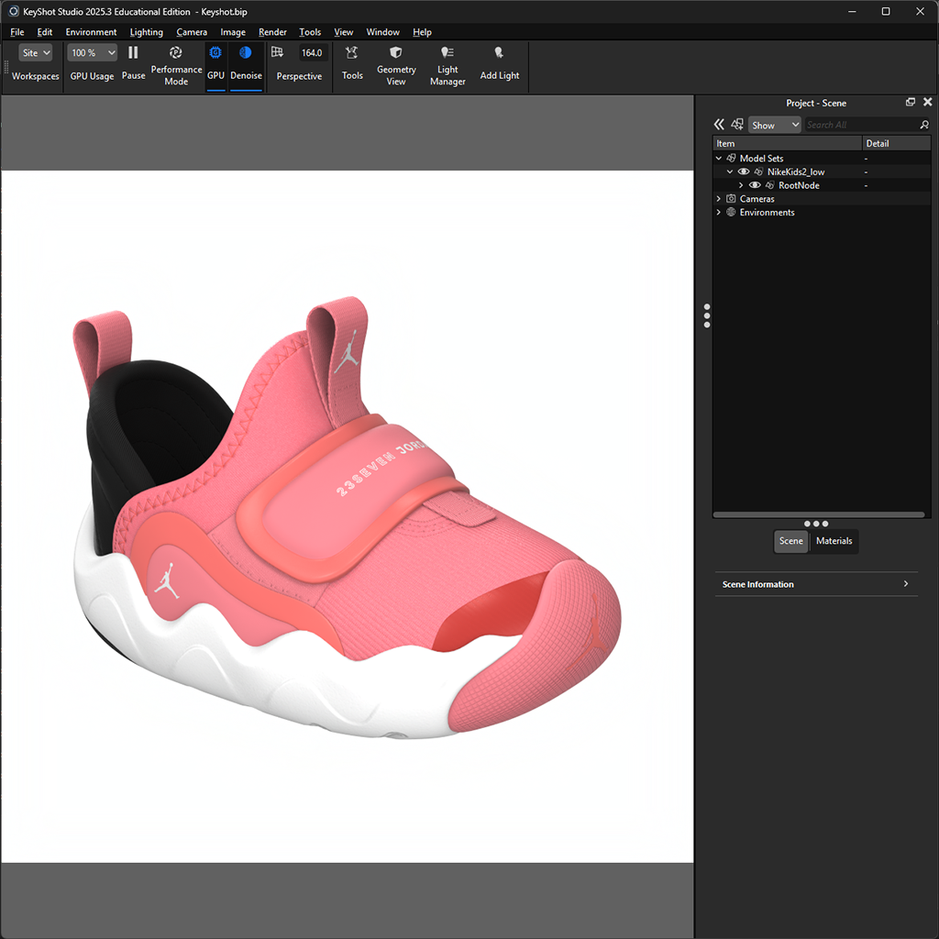The image size is (939, 939).
Task: Click the Search All field
Action: 860,125
